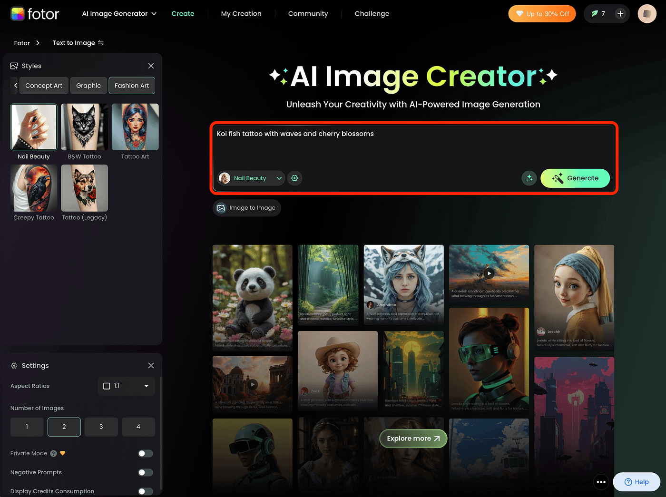
Task: Choose the B&W Tattoo style thumbnail
Action: (x=85, y=127)
